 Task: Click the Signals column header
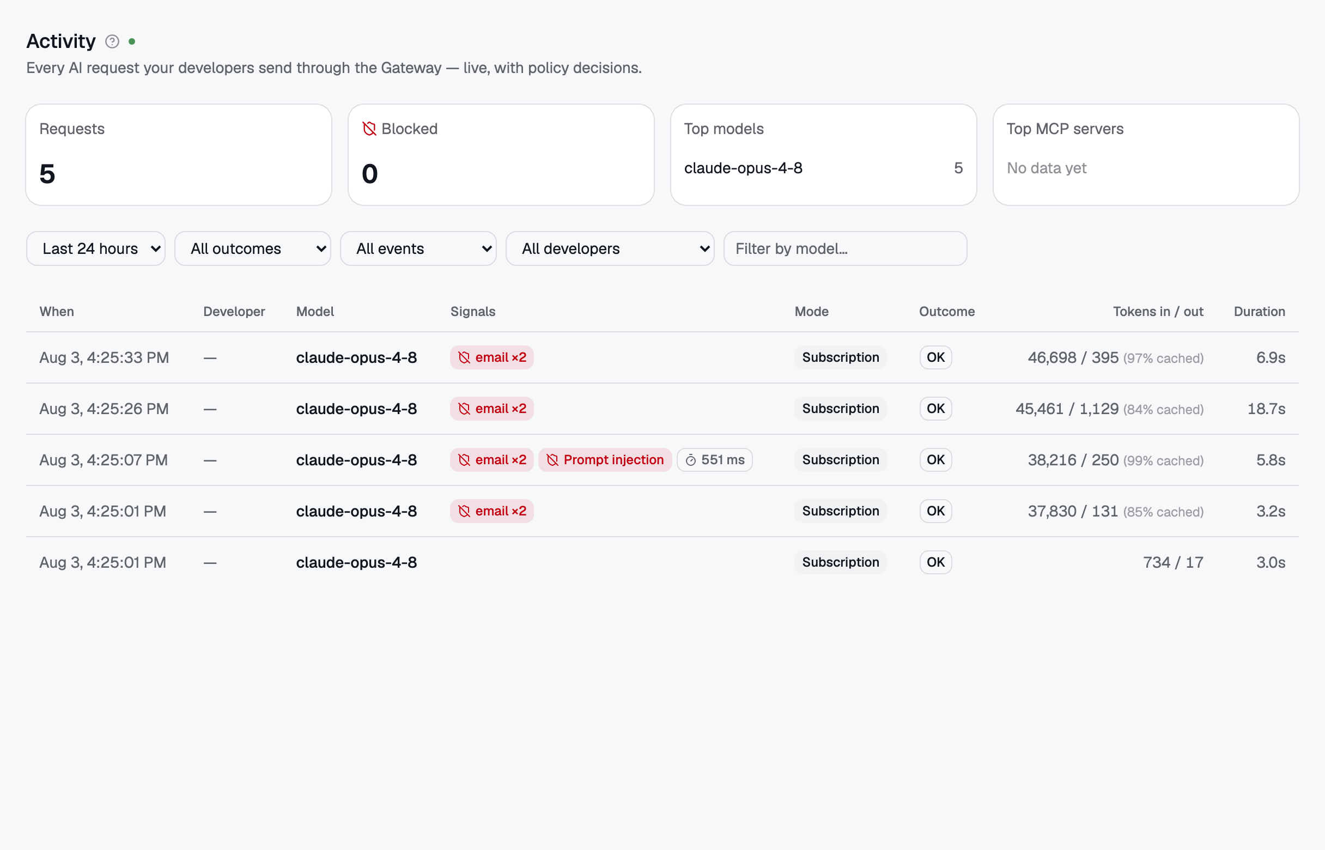tap(473, 312)
